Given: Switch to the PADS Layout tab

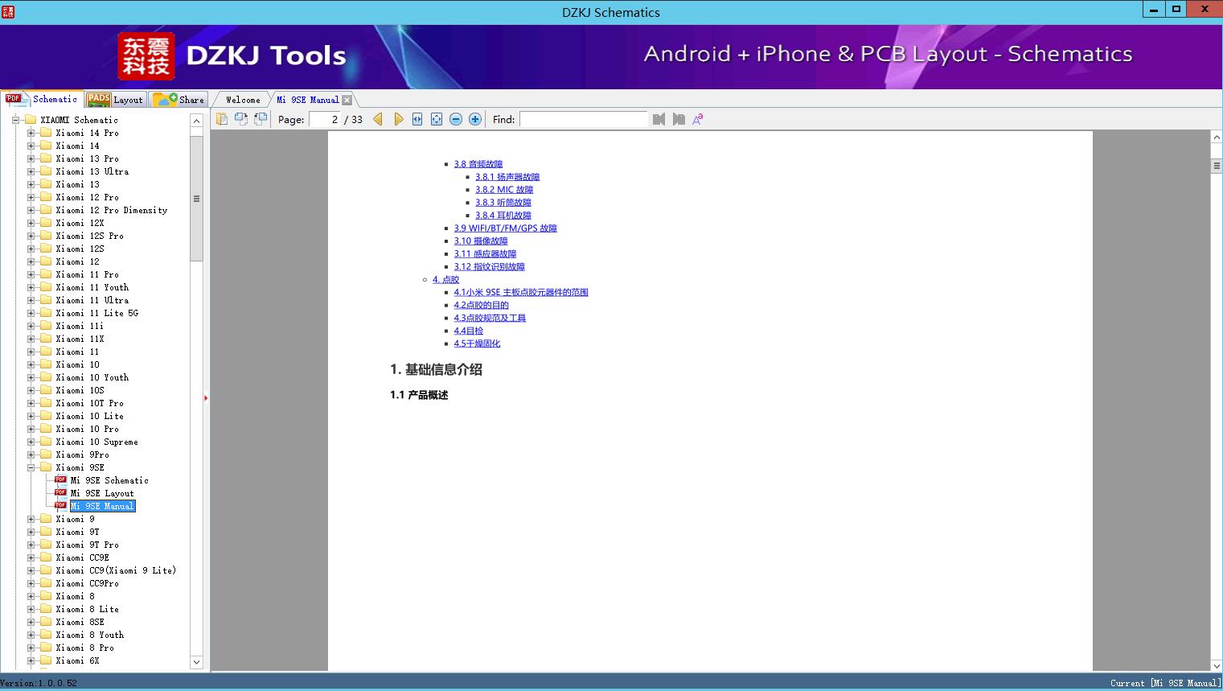Looking at the screenshot, I should [115, 100].
